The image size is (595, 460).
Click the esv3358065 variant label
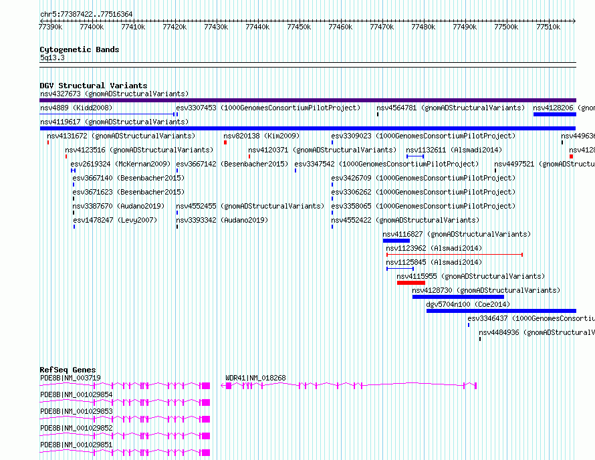[423, 206]
